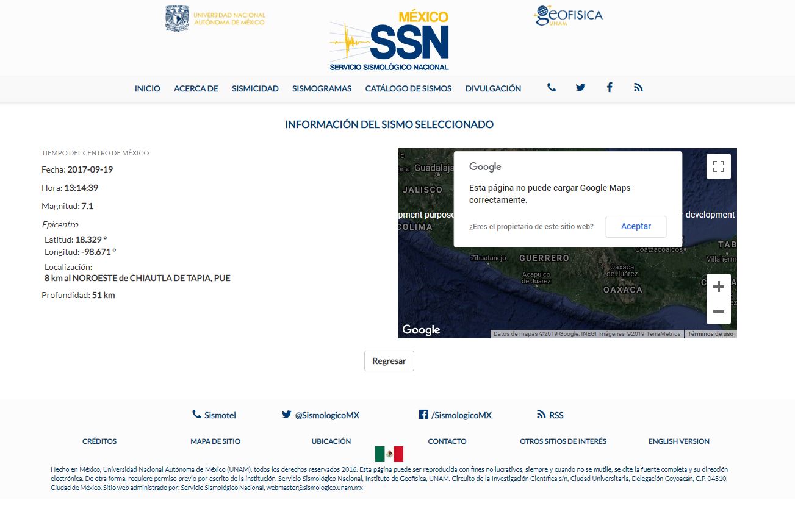Switch to ENGLISH VERSION
The width and height of the screenshot is (795, 509).
tap(679, 441)
